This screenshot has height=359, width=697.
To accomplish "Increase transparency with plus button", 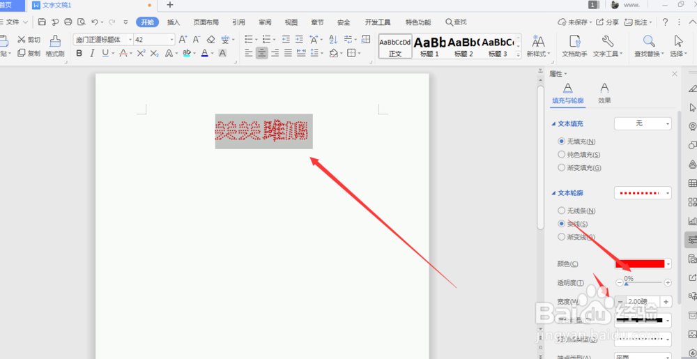I will (667, 282).
